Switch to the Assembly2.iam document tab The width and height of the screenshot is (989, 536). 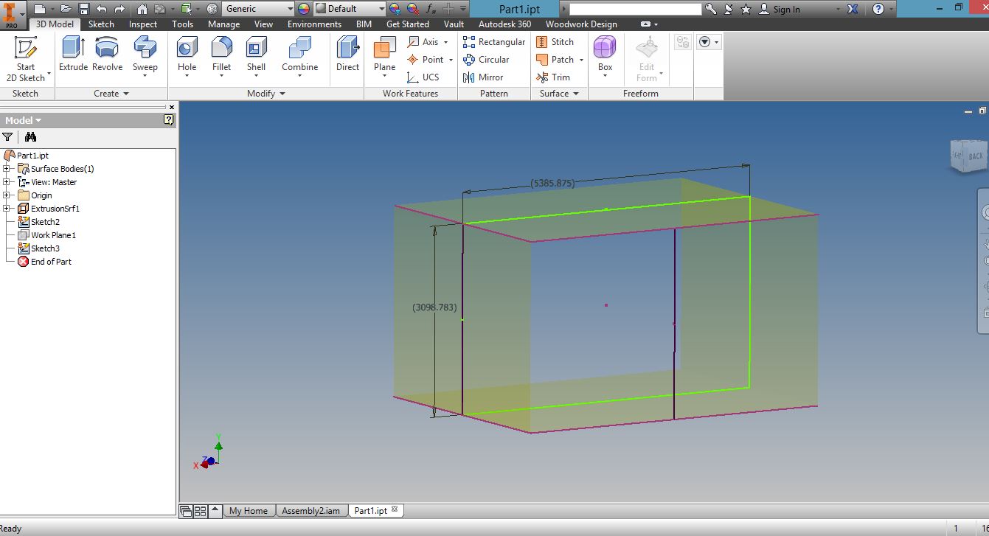point(311,509)
